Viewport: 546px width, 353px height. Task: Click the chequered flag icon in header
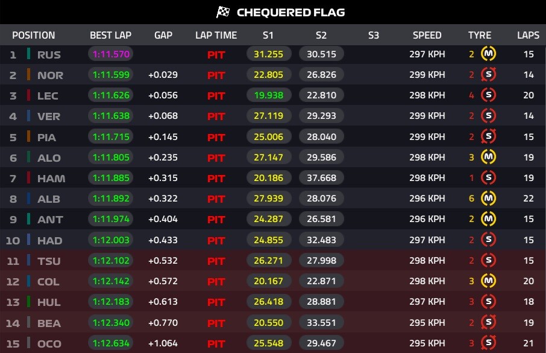coord(224,12)
